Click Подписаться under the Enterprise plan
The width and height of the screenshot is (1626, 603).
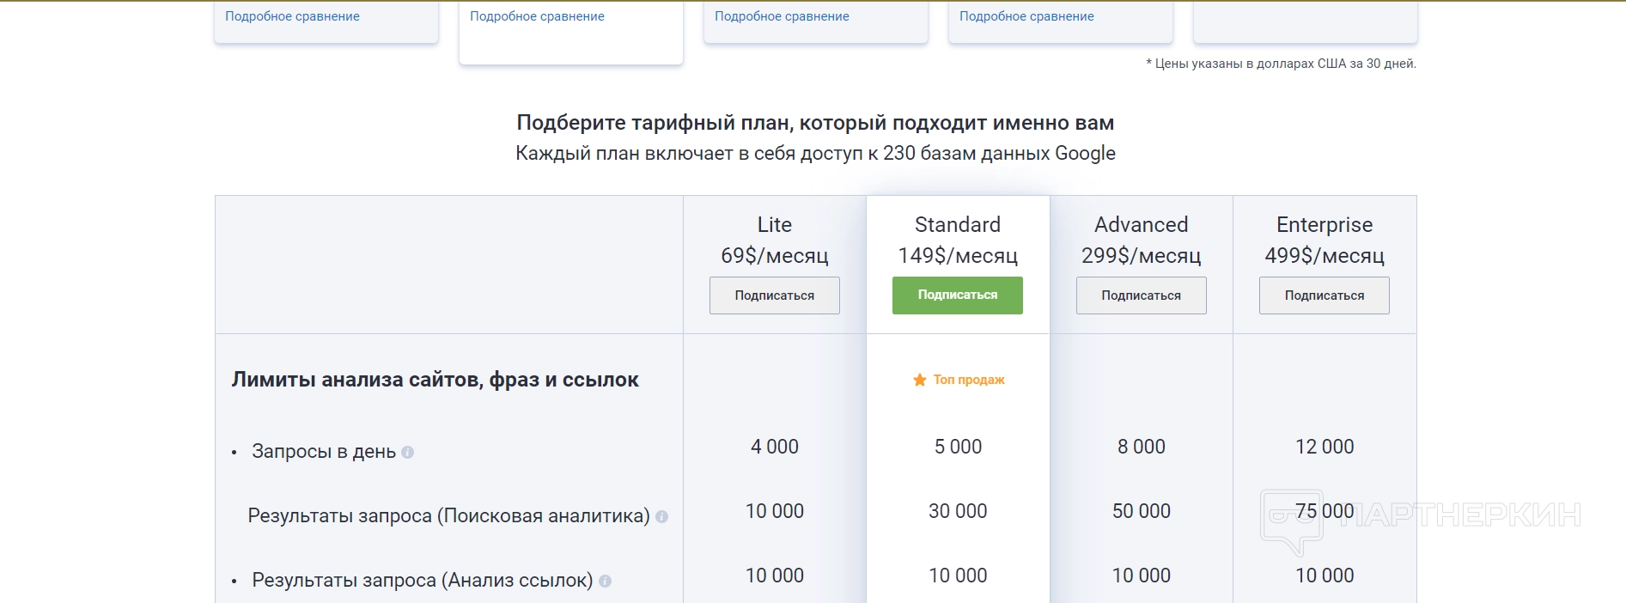[1324, 295]
